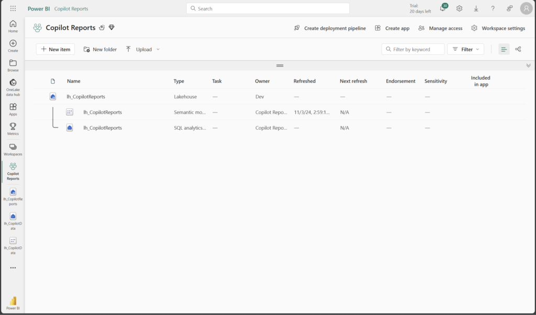The image size is (536, 315).
Task: Expand the task flow pane chevron
Action: pos(529,65)
